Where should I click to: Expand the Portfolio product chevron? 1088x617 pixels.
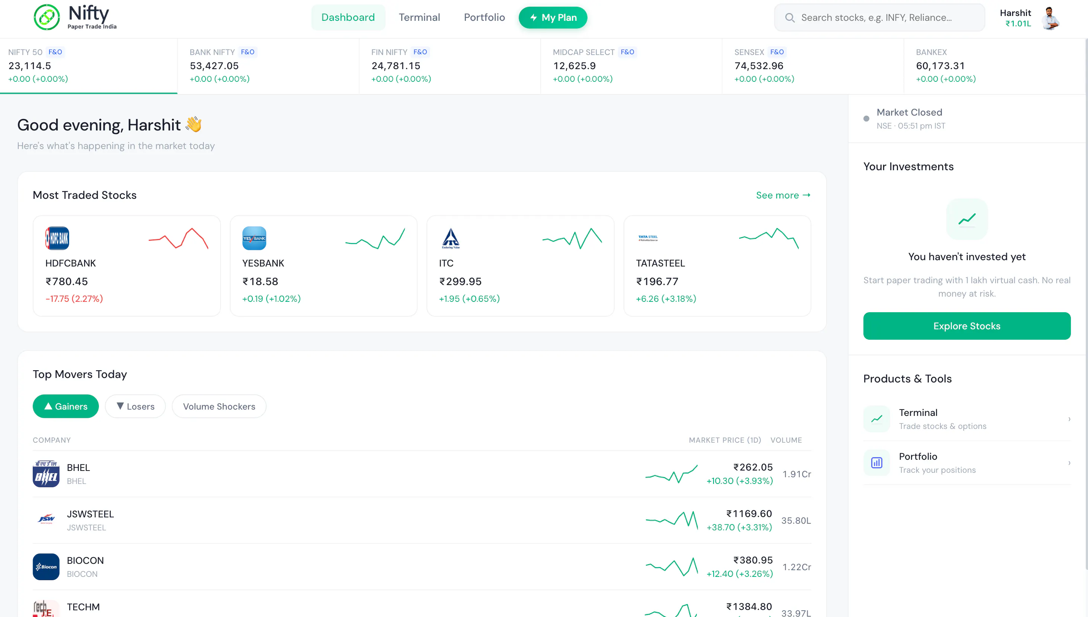tap(1069, 463)
